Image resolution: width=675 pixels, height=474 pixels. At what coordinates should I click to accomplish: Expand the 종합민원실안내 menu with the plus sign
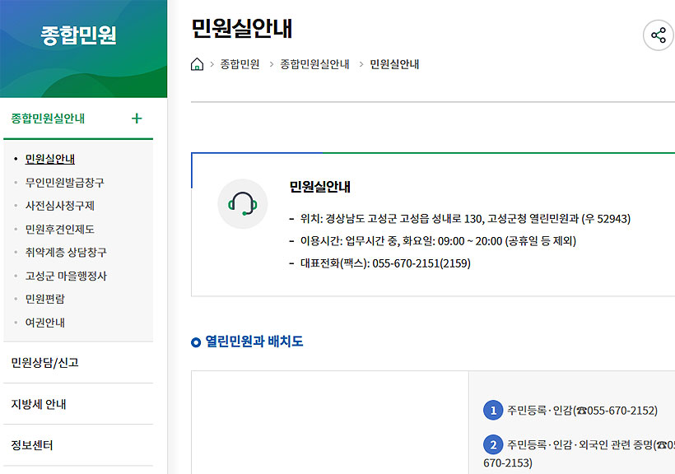[x=137, y=118]
